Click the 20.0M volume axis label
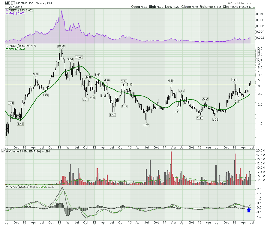The width and height of the screenshot is (270, 225). [260, 151]
